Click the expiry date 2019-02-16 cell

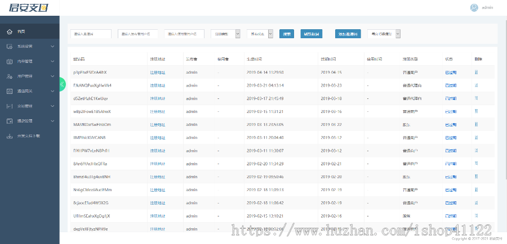click(331, 216)
